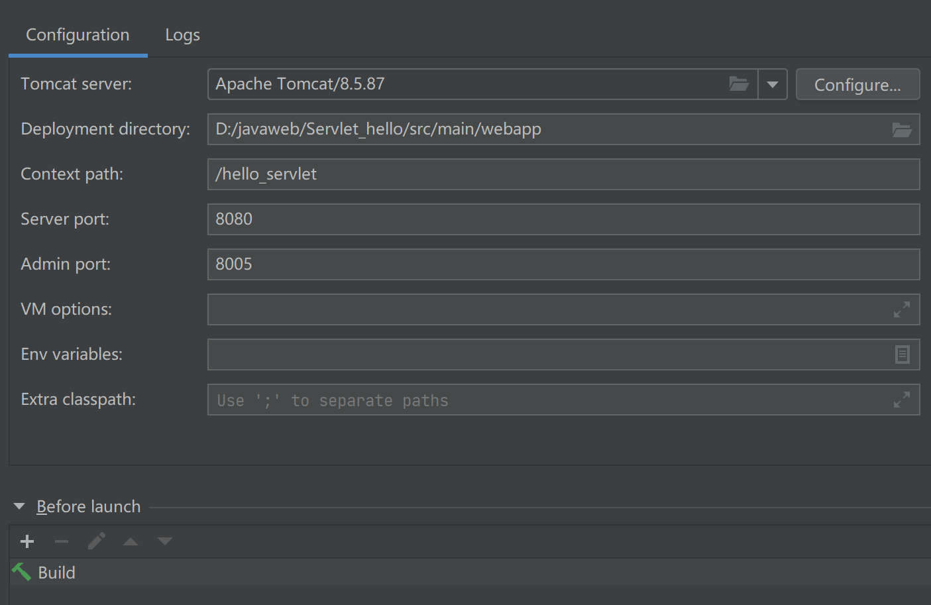Edit the Context path field

pos(564,174)
